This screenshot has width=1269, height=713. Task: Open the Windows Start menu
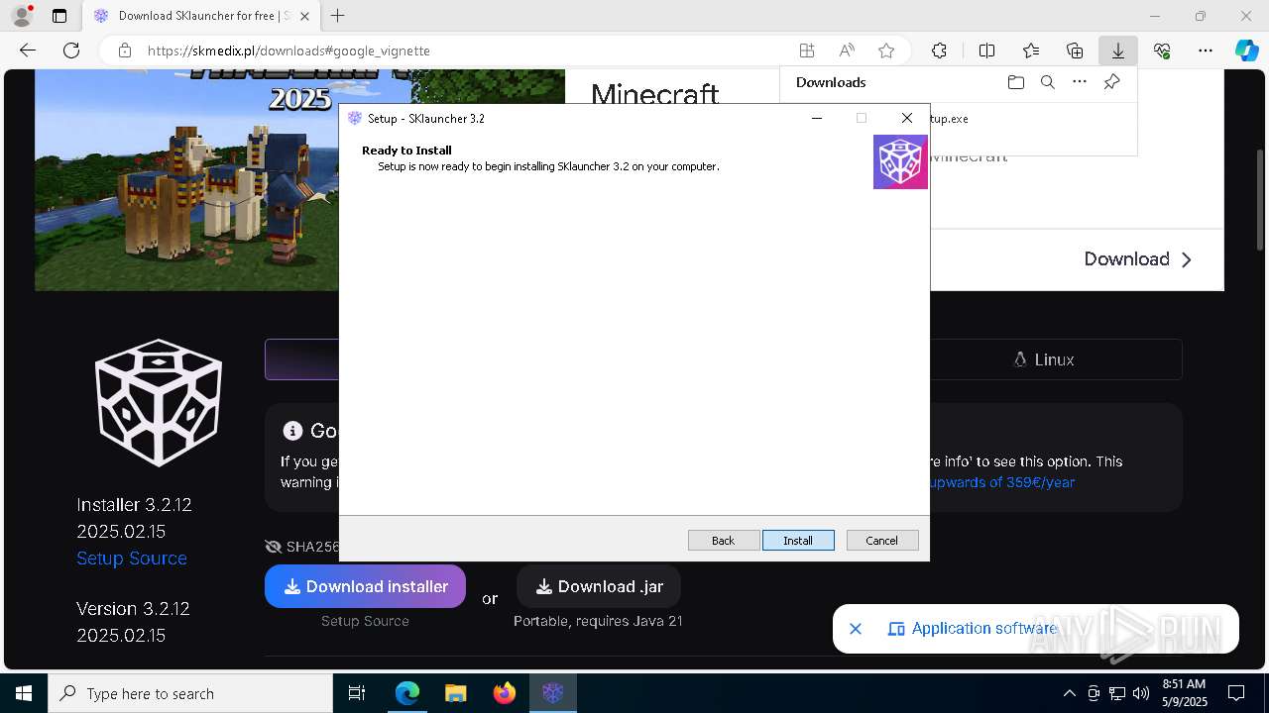click(x=24, y=693)
